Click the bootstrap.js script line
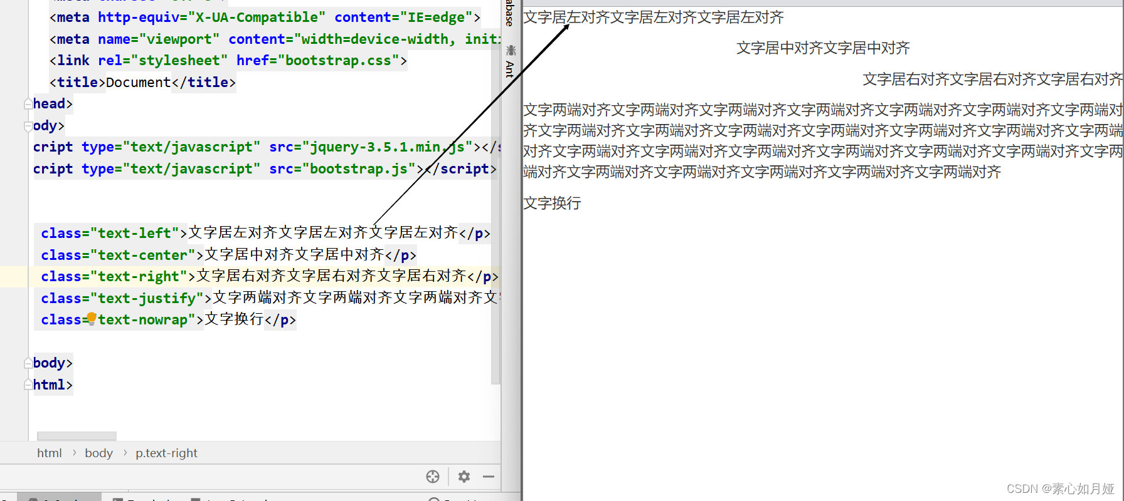Image resolution: width=1124 pixels, height=501 pixels. click(x=265, y=169)
